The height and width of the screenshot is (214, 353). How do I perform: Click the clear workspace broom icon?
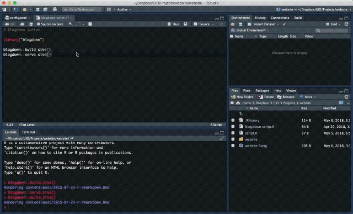[285, 24]
